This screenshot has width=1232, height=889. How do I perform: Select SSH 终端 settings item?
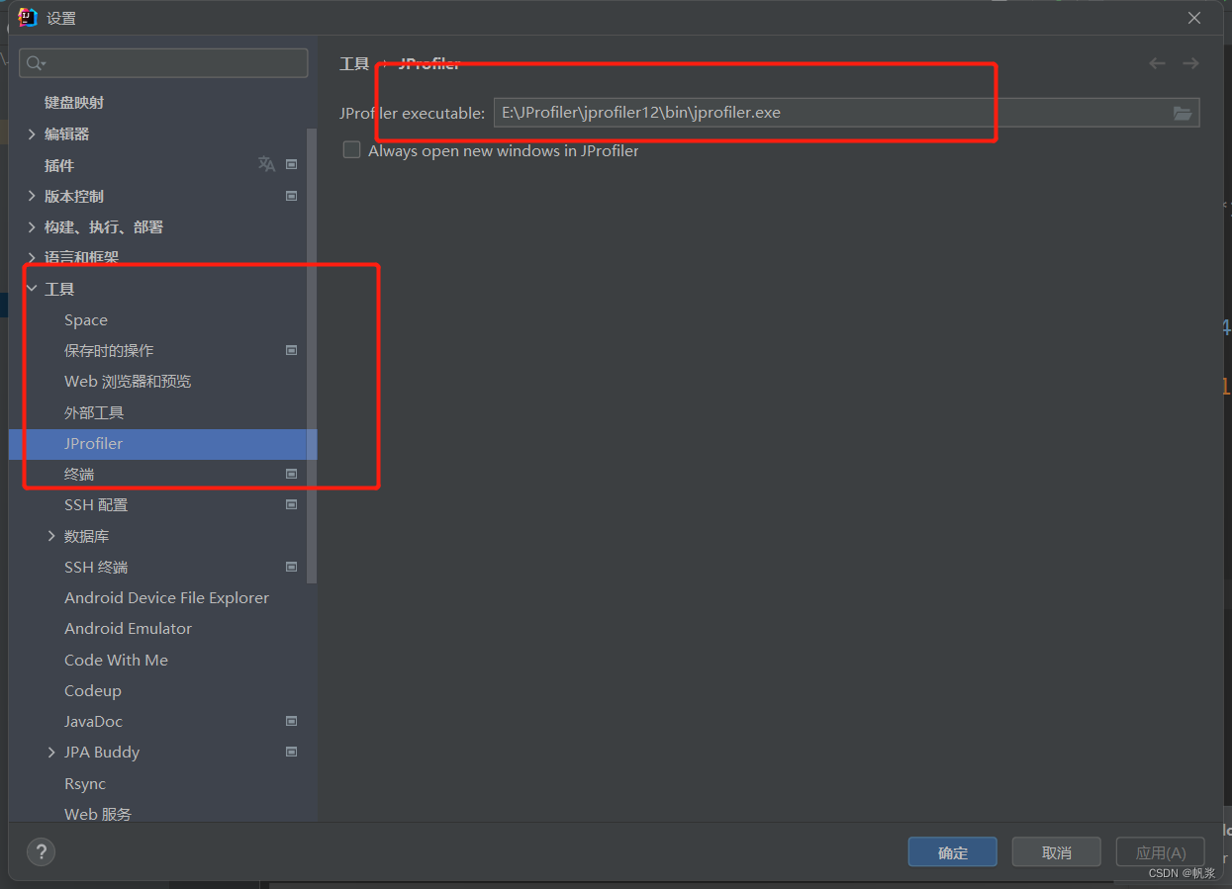coord(96,567)
